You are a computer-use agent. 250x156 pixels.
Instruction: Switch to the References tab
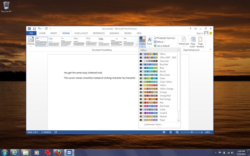98,33
